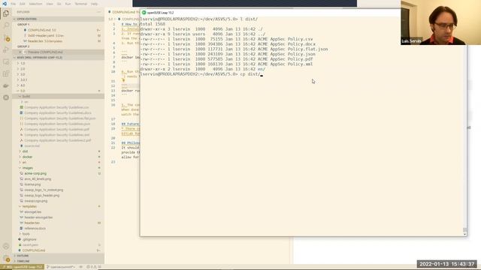This screenshot has width=481, height=270.
Task: Click the openSUSE icon in terminal title bar
Action: (x=144, y=13)
